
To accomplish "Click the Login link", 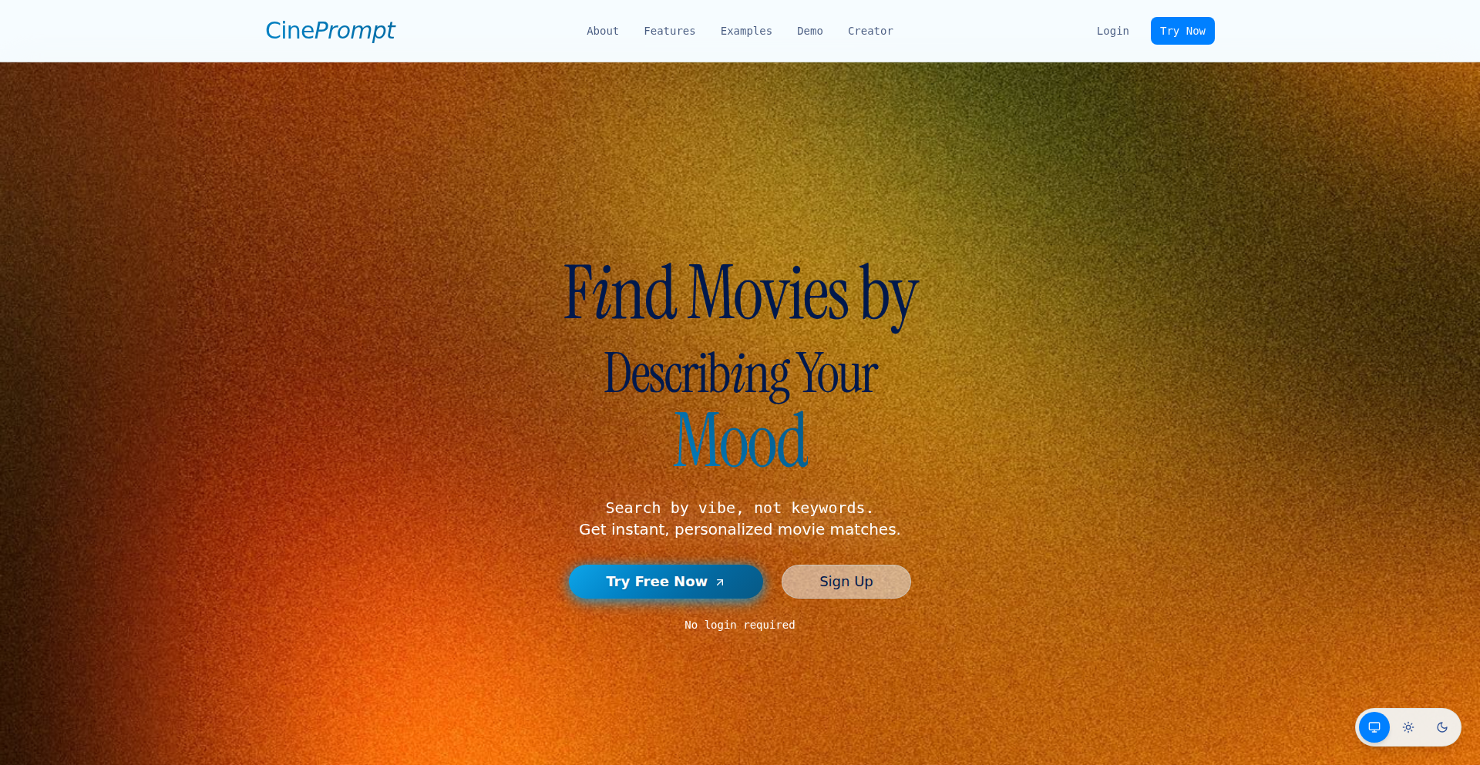I will 1113,31.
